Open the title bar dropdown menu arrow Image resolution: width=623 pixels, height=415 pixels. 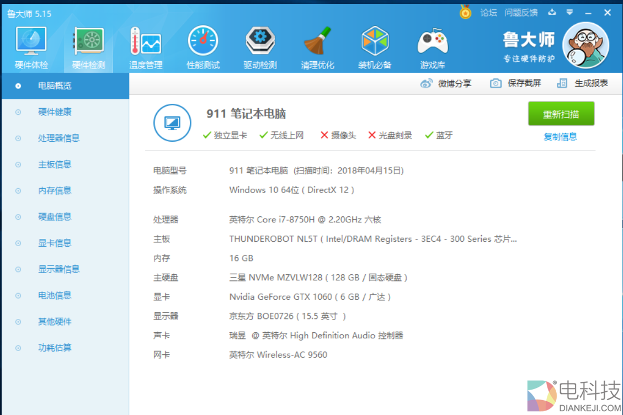tap(569, 12)
